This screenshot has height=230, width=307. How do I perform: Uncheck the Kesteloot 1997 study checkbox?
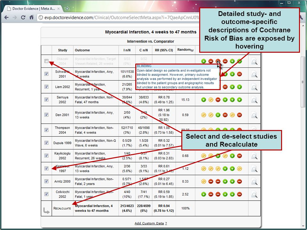[x=46, y=168]
